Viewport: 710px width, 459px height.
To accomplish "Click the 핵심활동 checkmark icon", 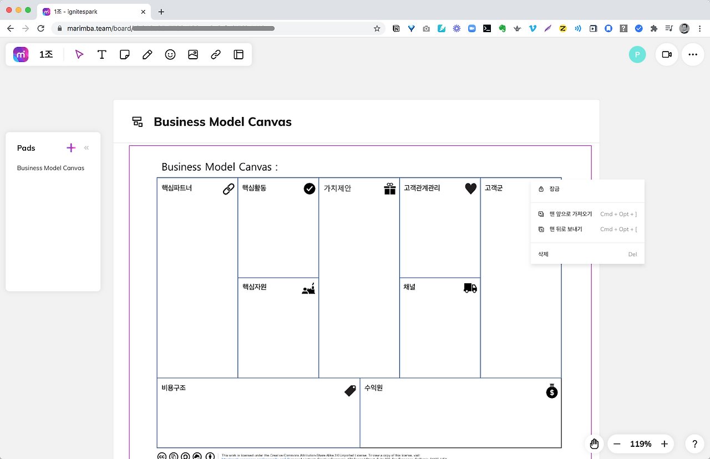I will 310,188.
